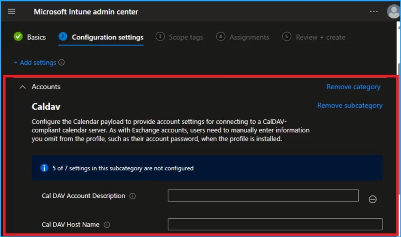Collapse the Accounts category
The height and width of the screenshot is (237, 401).
pyautogui.click(x=22, y=87)
